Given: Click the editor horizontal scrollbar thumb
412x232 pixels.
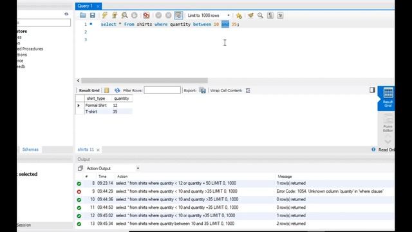Looking at the screenshot, I should point(144,81).
